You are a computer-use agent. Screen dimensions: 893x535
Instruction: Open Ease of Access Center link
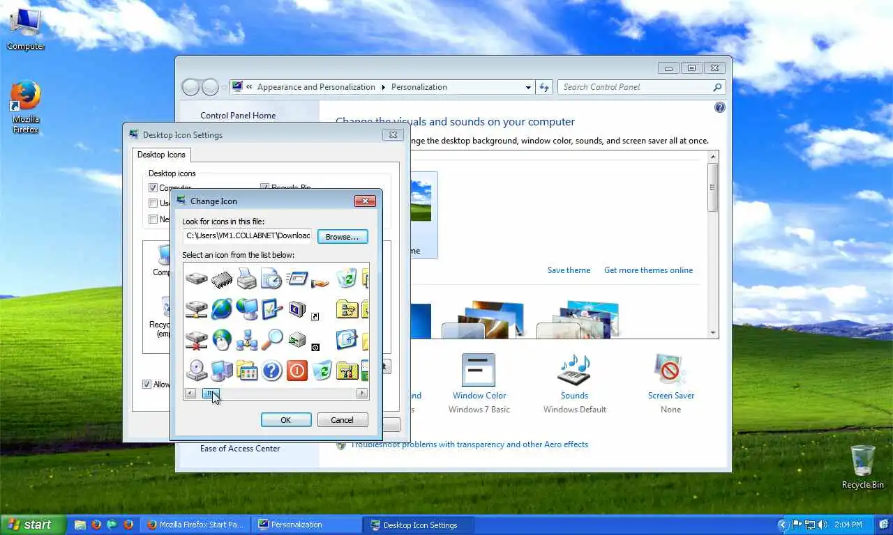coord(240,449)
